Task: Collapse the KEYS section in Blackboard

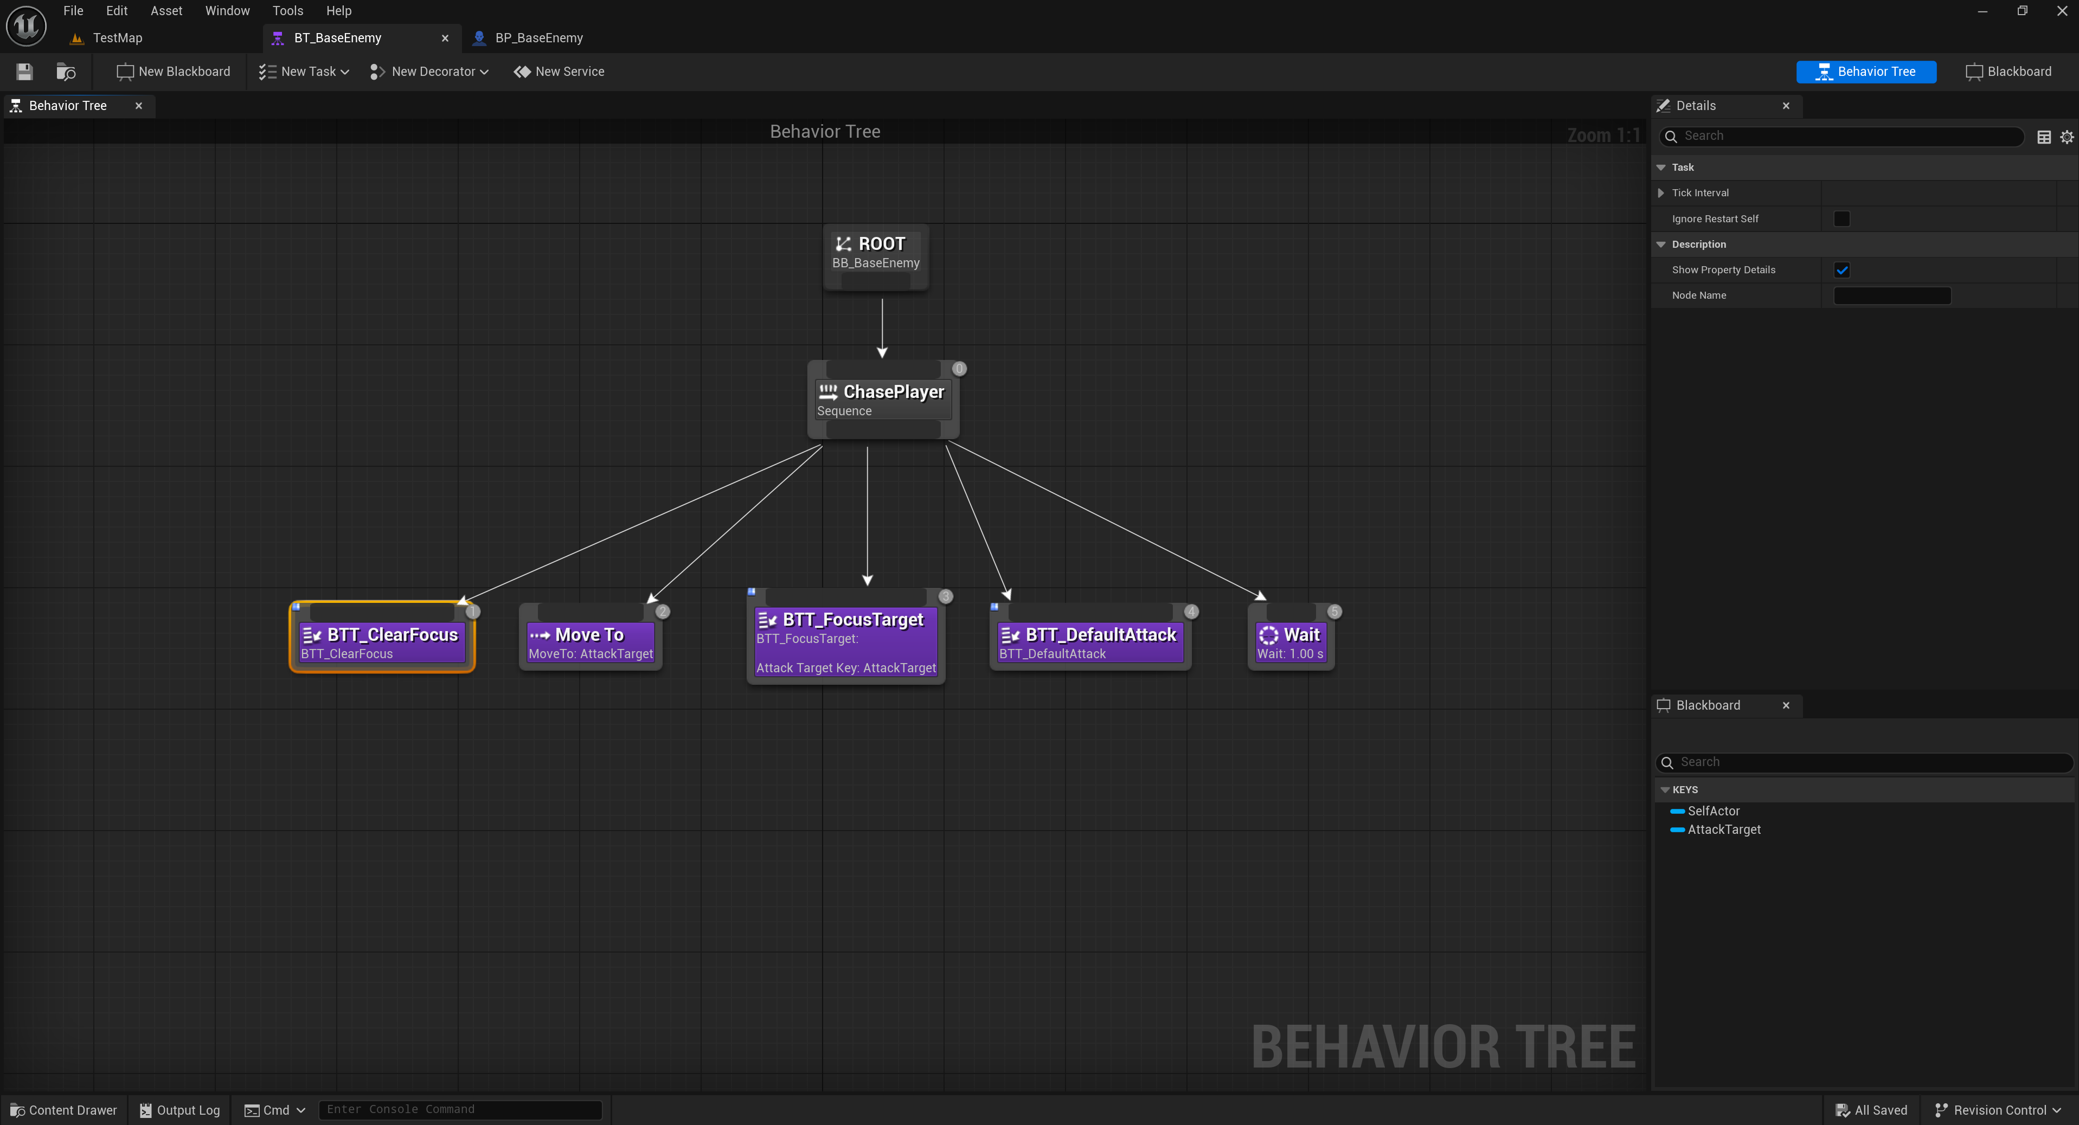Action: tap(1664, 790)
